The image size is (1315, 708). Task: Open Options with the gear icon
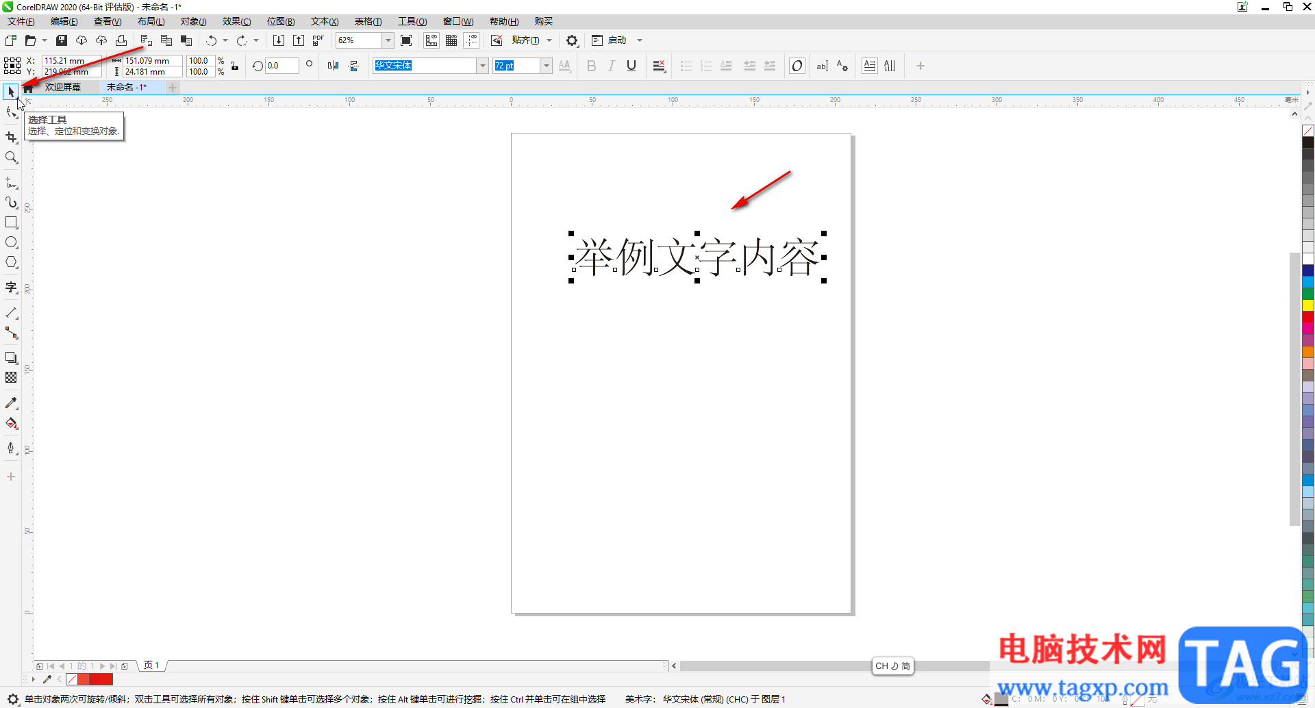572,40
